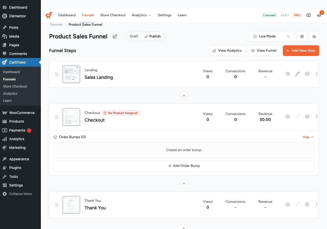Preview Sales Landing step with eye icon
The height and width of the screenshot is (229, 327).
(288, 74)
